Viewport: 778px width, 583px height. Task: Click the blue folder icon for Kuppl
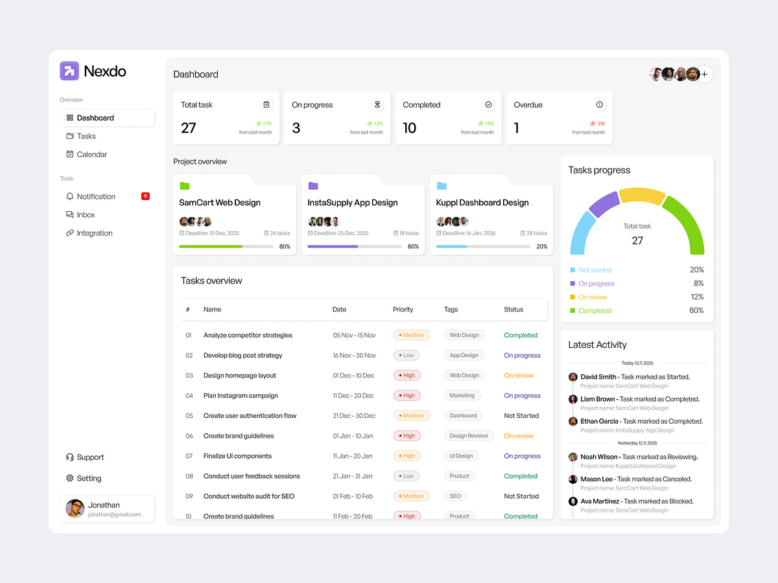tap(442, 186)
